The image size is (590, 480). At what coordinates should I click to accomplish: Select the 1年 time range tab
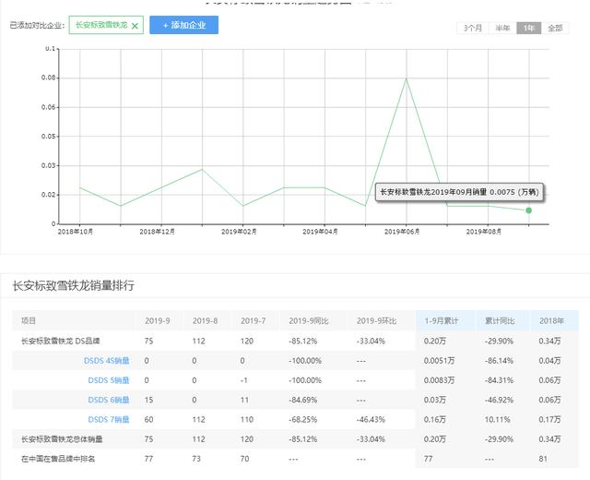click(528, 28)
